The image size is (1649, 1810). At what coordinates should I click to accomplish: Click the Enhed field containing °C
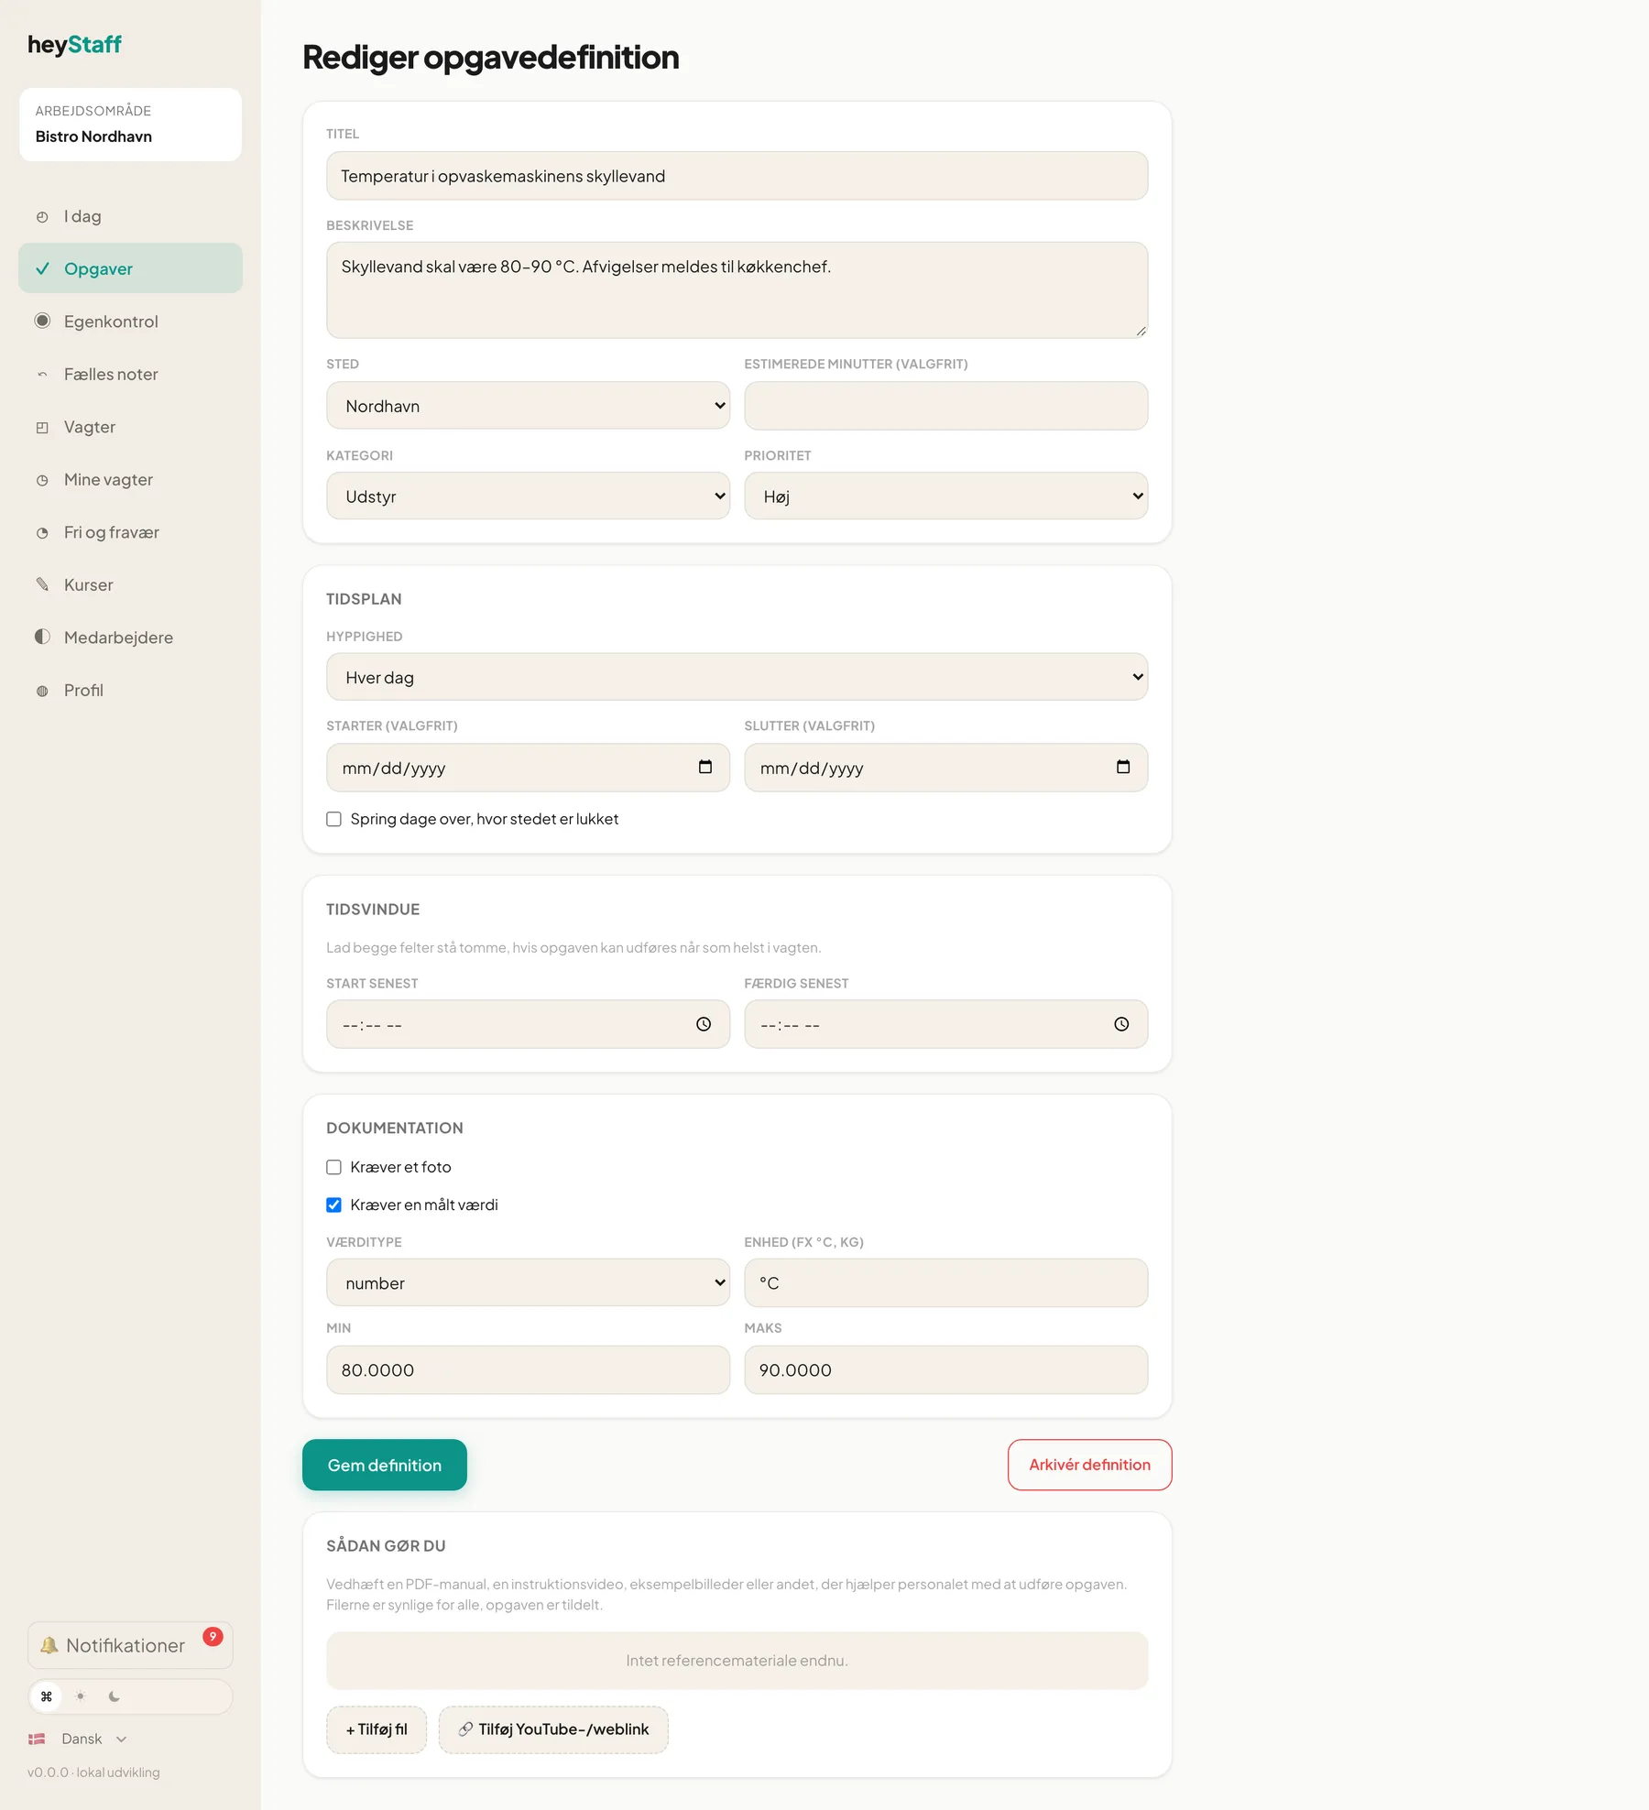click(x=945, y=1282)
